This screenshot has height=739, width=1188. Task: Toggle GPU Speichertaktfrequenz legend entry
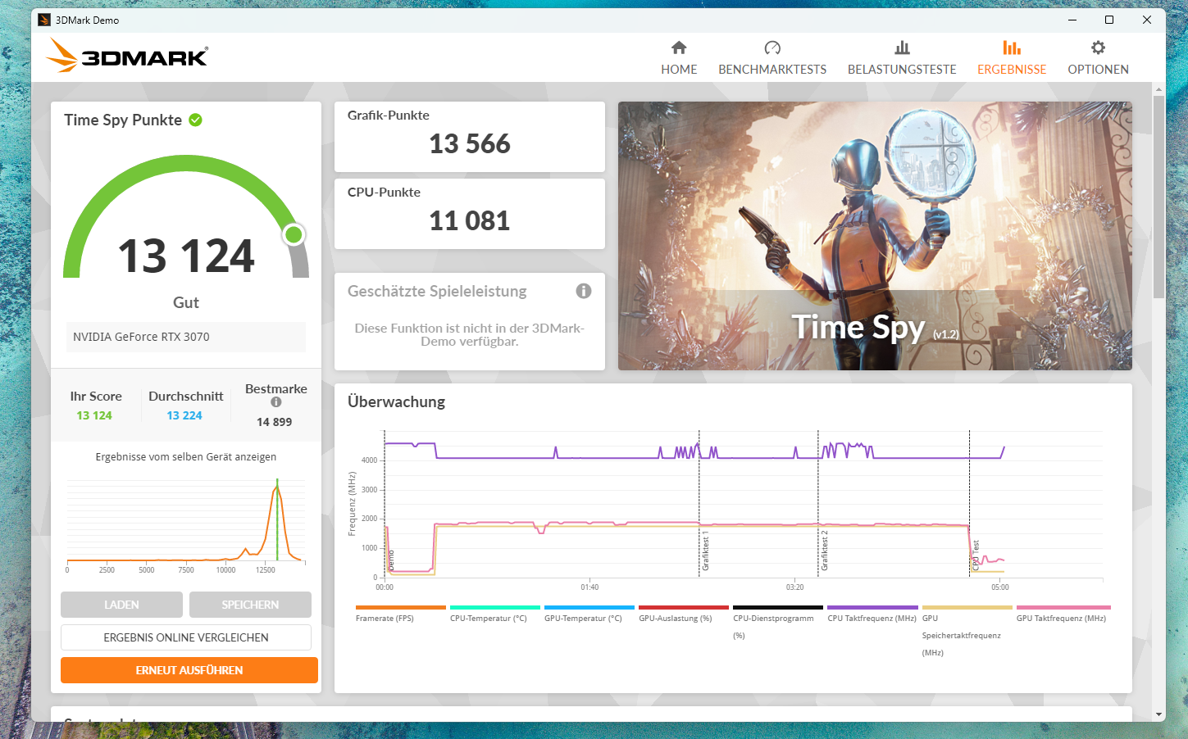click(967, 632)
